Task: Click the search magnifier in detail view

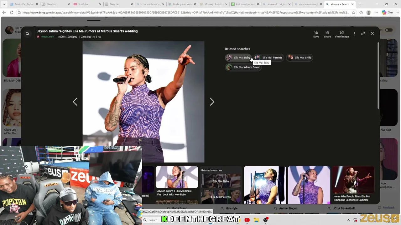Action: tap(28, 34)
